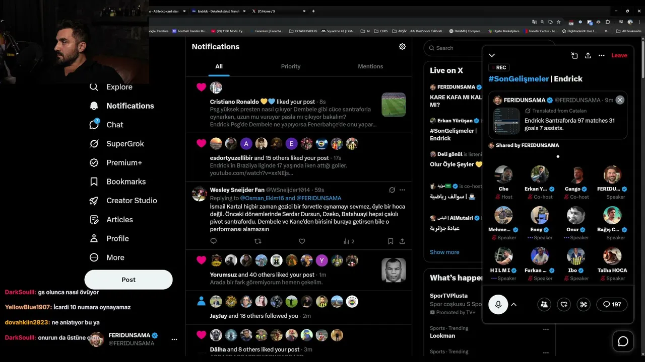Switch to the Priority tab
The width and height of the screenshot is (645, 362).
tap(291, 66)
